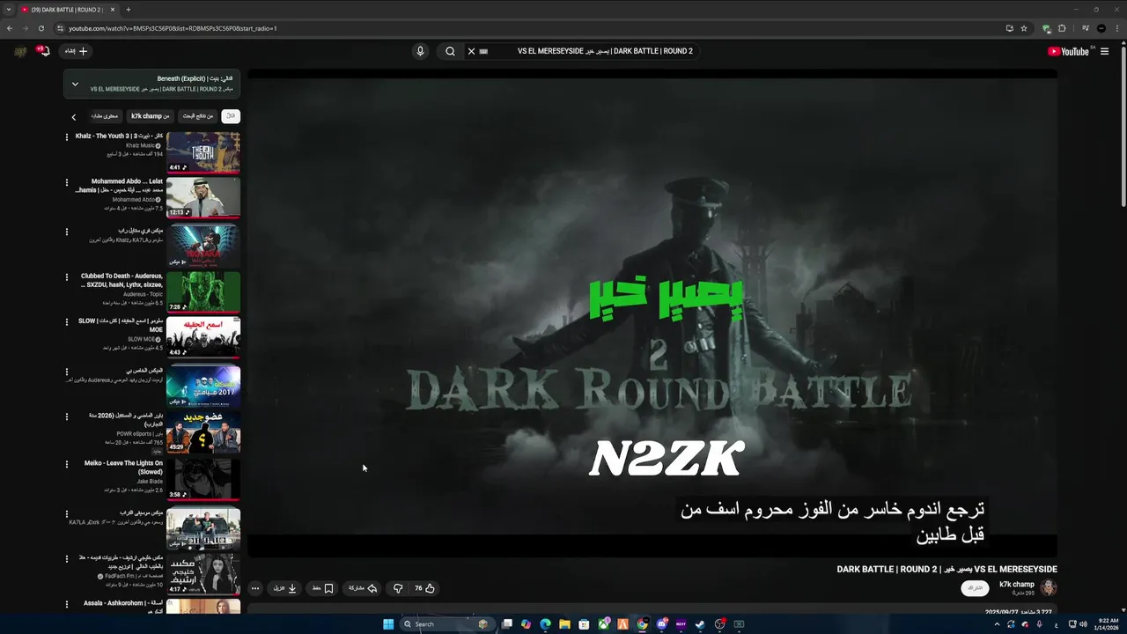
Task: Click Meiko - Leave The Lights On title
Action: point(123,468)
